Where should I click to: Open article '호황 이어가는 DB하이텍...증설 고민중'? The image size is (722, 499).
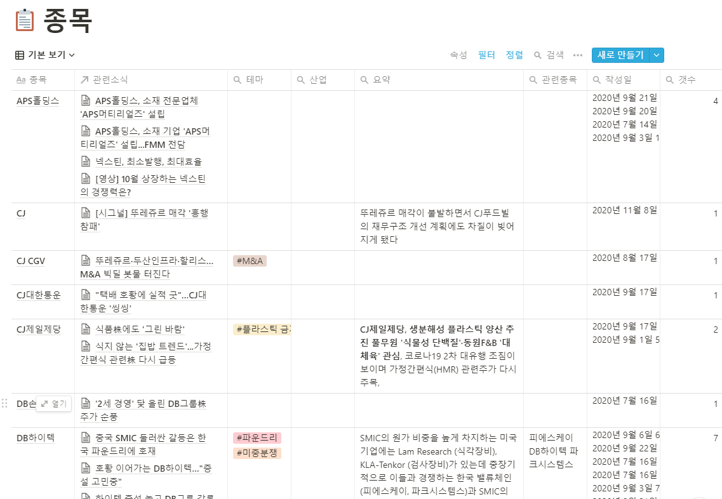[146, 475]
